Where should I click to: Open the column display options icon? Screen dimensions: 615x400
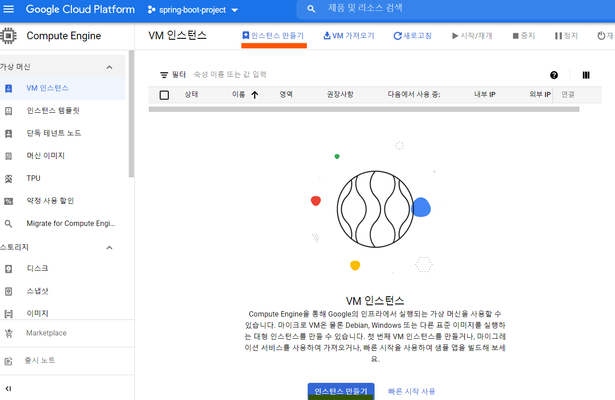[586, 75]
